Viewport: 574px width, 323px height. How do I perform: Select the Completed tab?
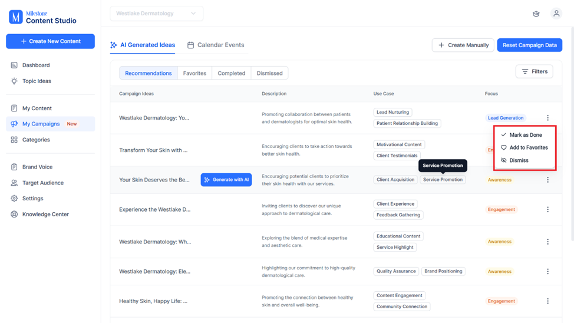point(232,73)
